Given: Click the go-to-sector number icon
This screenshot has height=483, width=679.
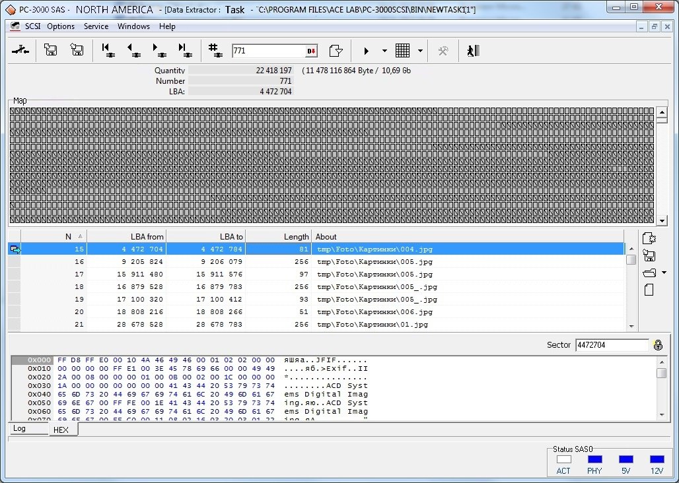Looking at the screenshot, I should (x=215, y=51).
